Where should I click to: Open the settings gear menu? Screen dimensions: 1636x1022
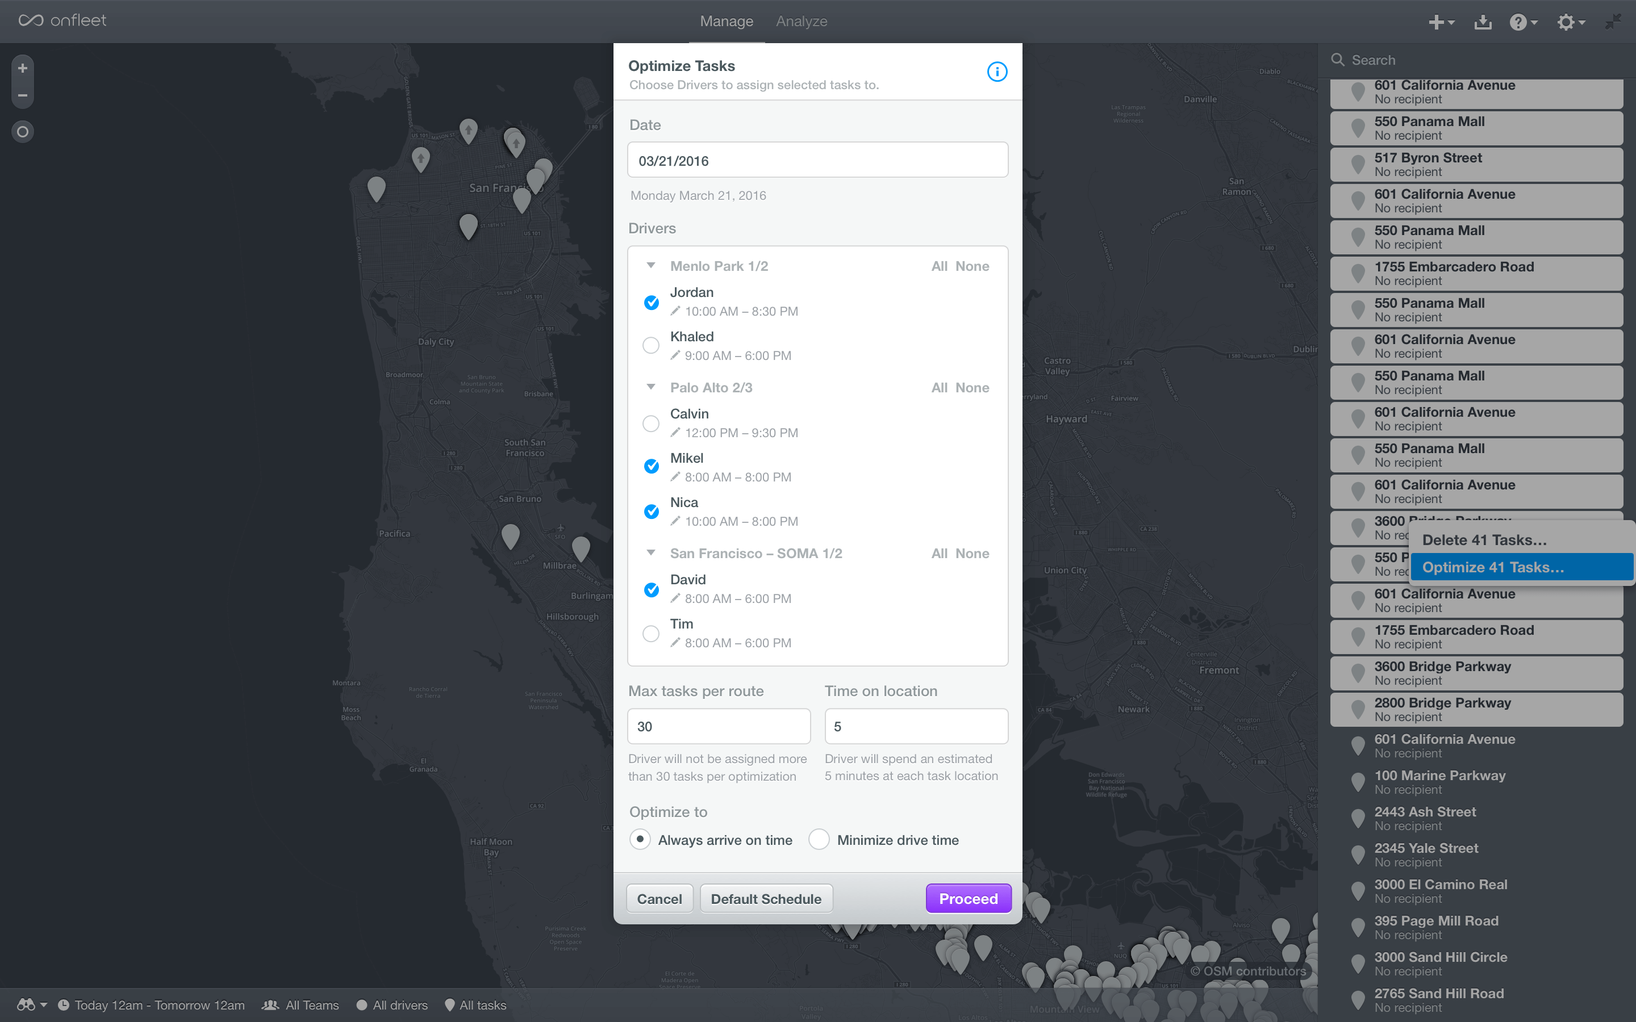1570,22
